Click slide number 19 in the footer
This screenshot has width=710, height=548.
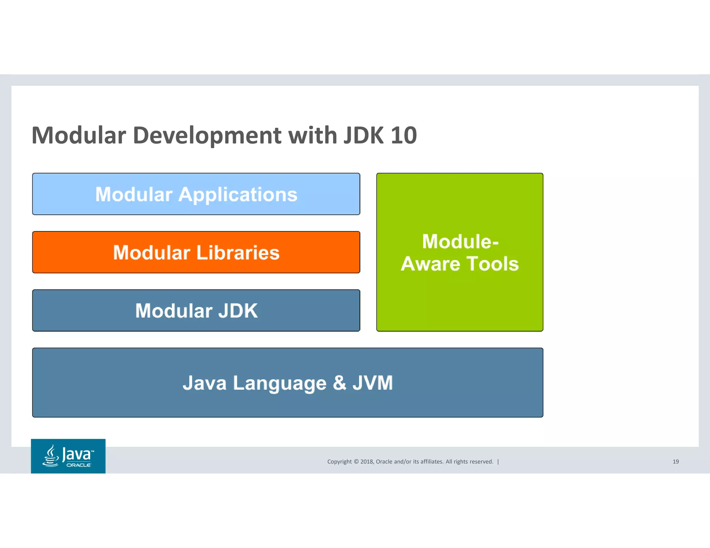[676, 462]
